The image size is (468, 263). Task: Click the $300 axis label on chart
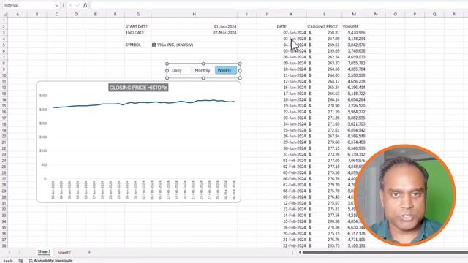point(43,96)
